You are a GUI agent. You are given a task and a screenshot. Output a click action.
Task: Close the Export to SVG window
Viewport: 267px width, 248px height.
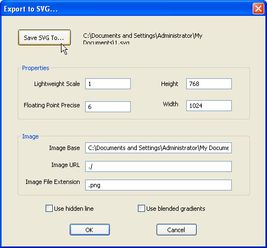click(x=258, y=8)
